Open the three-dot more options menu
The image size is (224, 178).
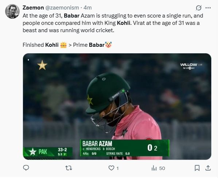click(x=208, y=7)
